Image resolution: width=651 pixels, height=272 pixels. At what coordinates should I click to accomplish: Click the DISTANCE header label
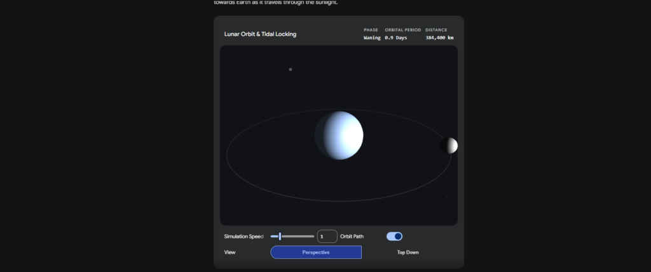(436, 30)
